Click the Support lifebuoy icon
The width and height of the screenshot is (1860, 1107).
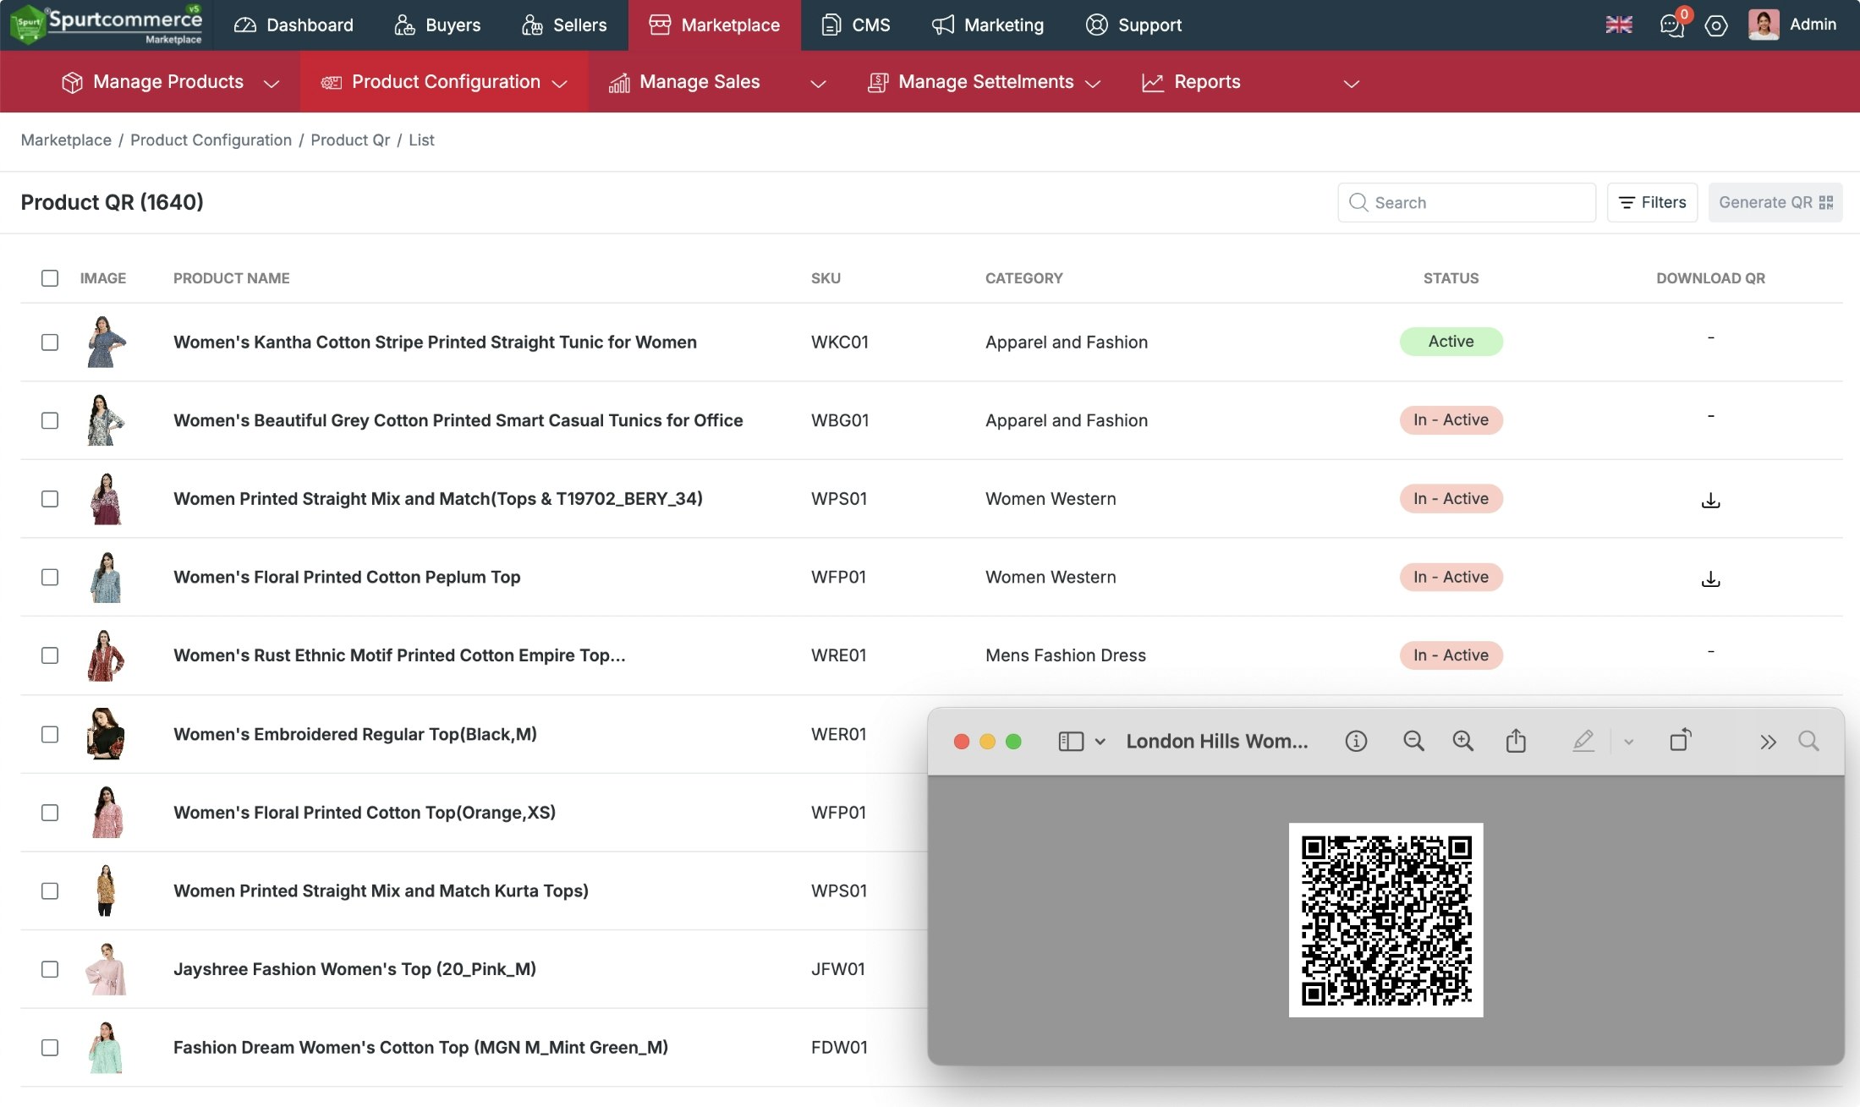(1096, 25)
